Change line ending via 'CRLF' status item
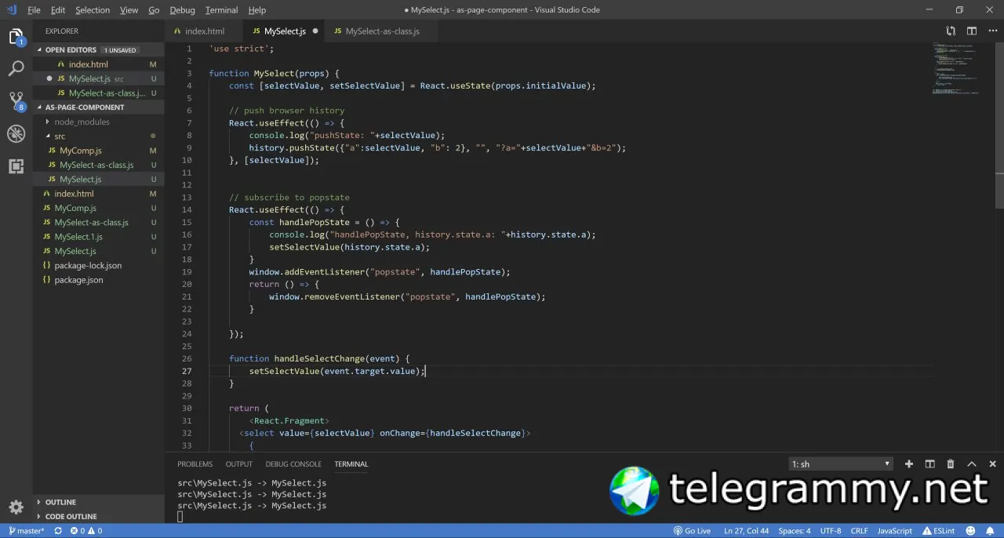 click(x=859, y=531)
